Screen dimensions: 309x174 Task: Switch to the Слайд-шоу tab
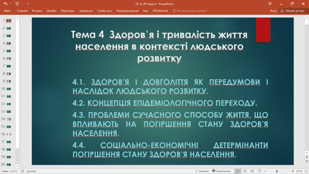(x=105, y=11)
